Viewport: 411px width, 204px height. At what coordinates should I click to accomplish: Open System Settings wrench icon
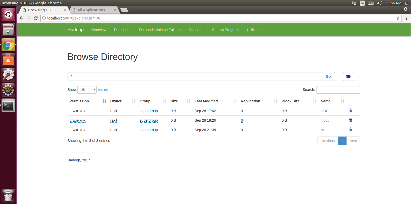pyautogui.click(x=8, y=75)
